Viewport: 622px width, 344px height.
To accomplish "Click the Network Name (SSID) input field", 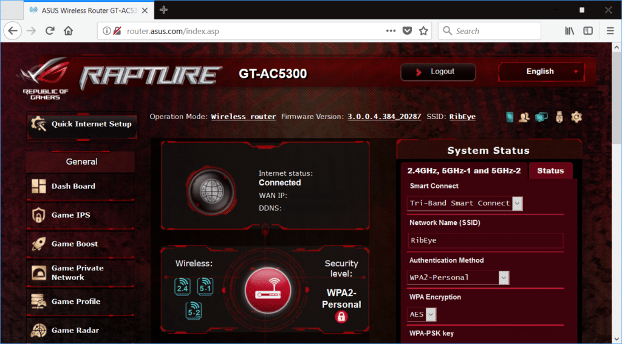I will tap(485, 241).
